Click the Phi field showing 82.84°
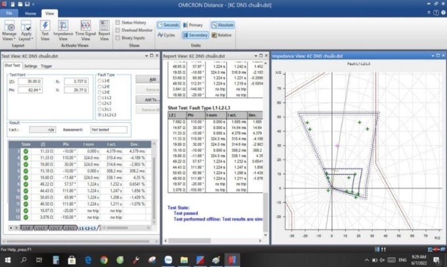This screenshot has width=447, height=267. [x=30, y=90]
